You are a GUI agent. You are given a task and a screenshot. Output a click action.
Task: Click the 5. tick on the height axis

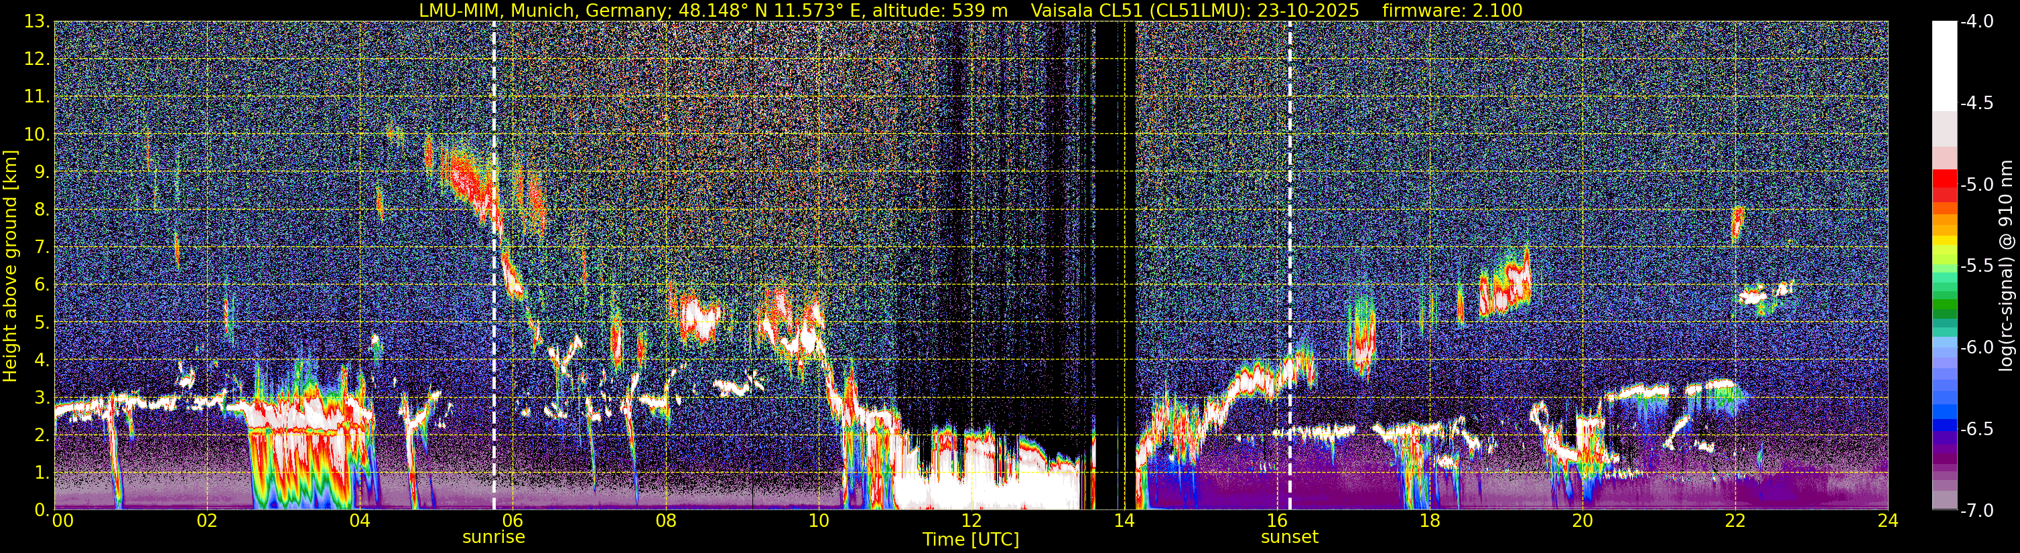pos(42,322)
